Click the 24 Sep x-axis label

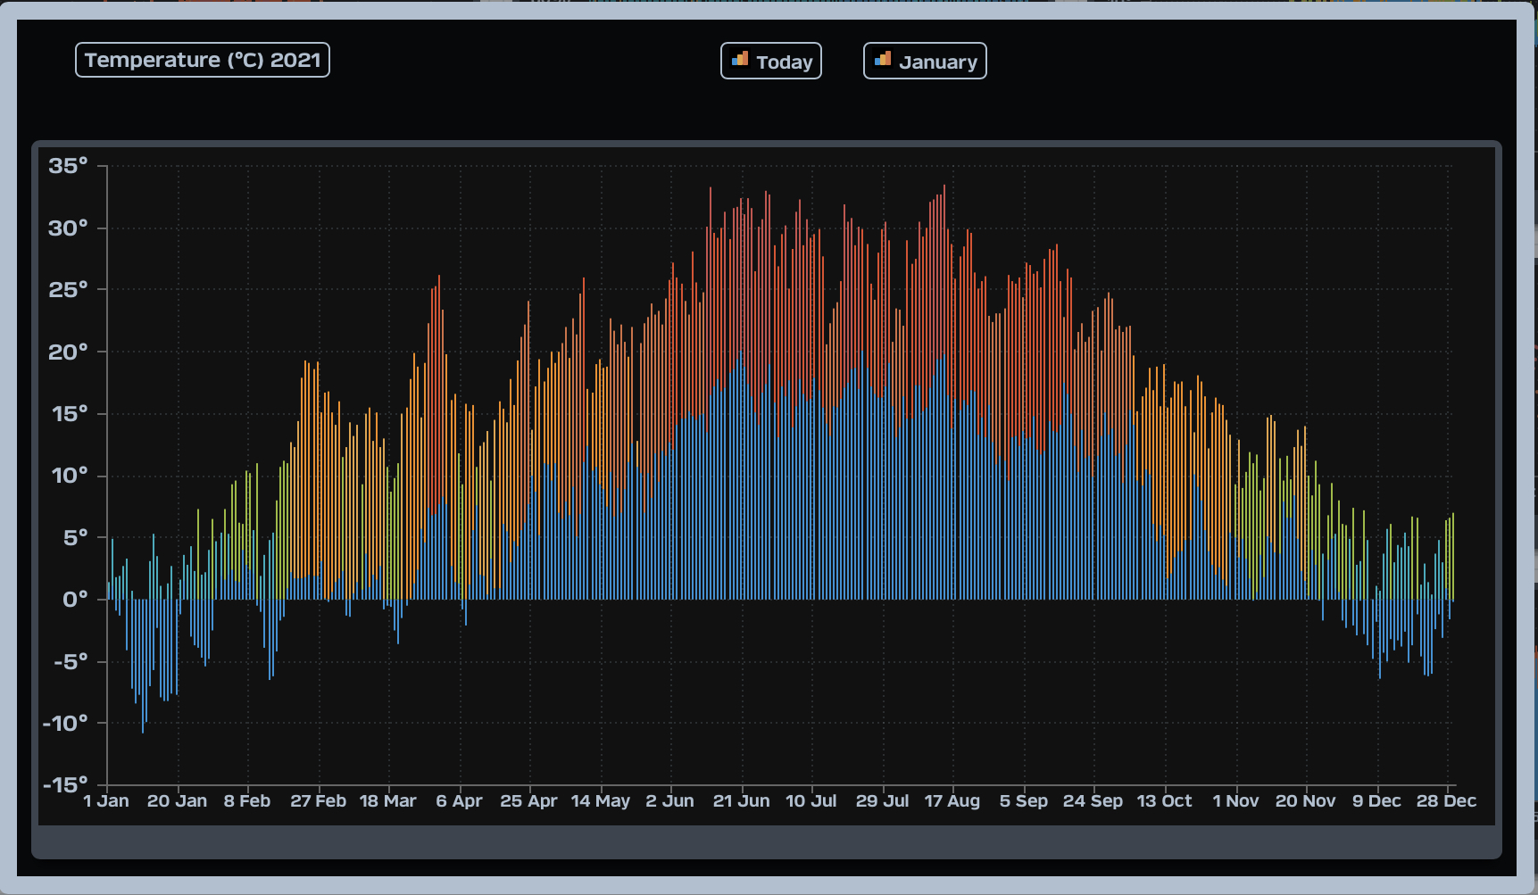[1093, 800]
